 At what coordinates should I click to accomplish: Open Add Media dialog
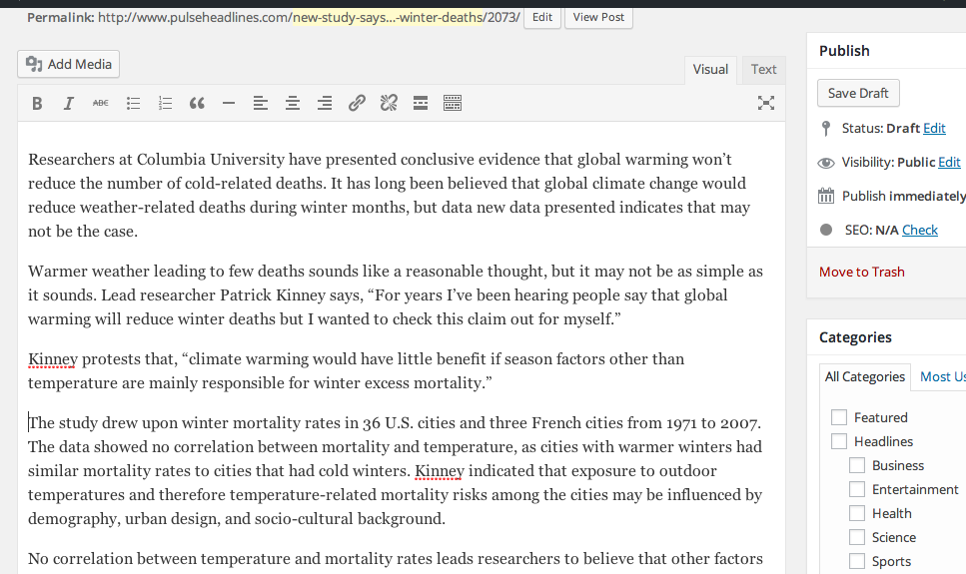pos(68,64)
